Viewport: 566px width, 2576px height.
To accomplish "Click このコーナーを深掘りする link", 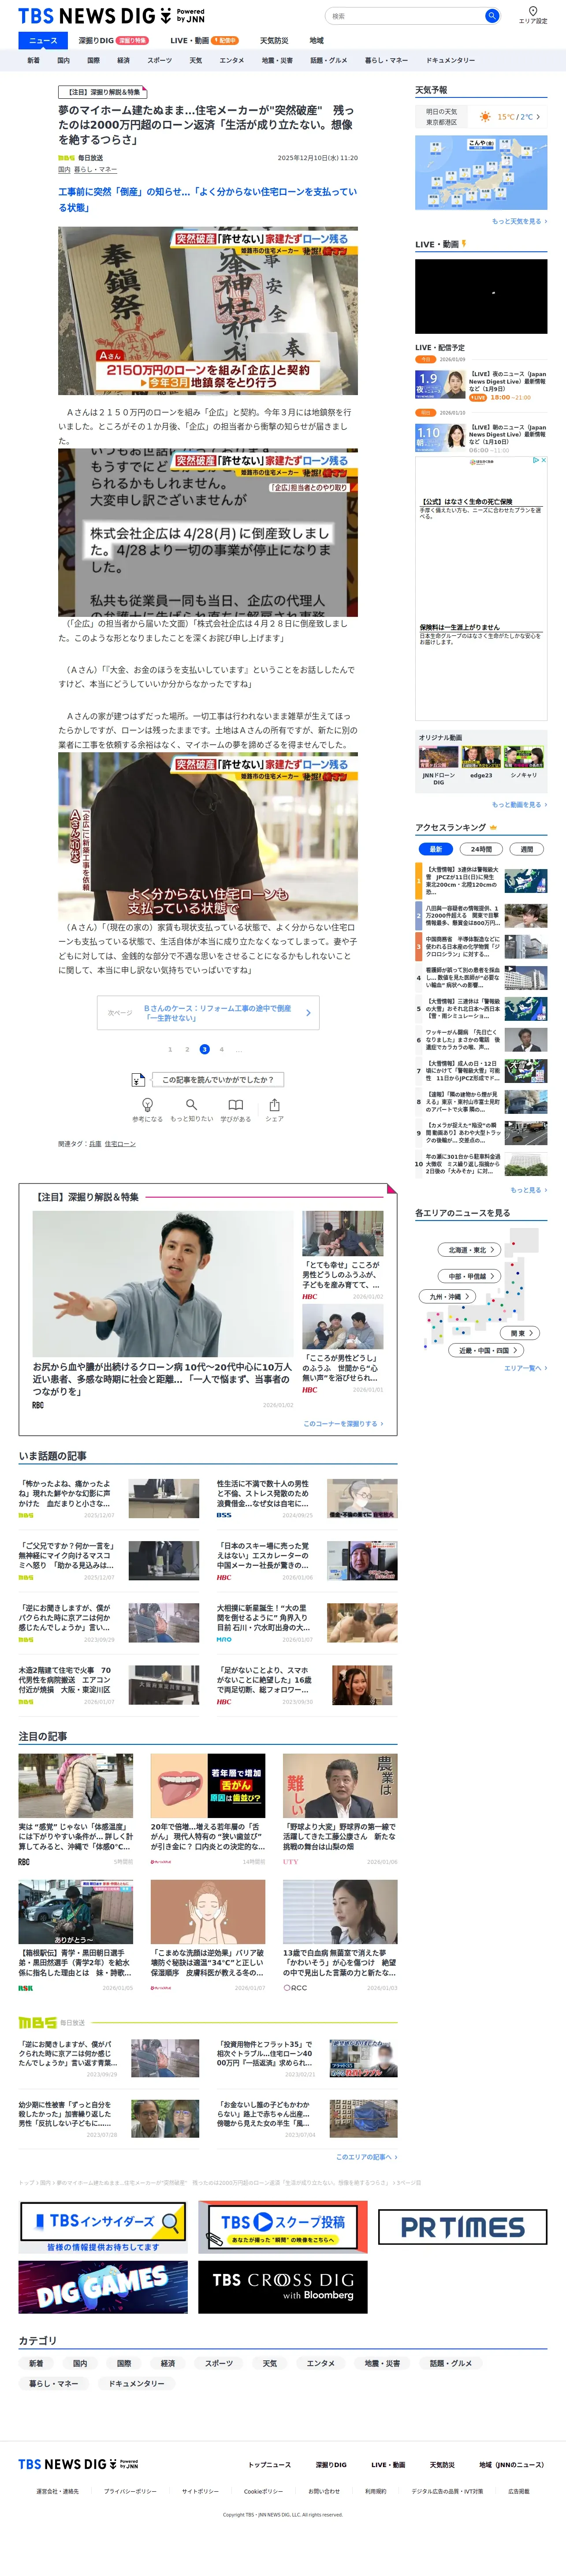I will [x=343, y=1423].
